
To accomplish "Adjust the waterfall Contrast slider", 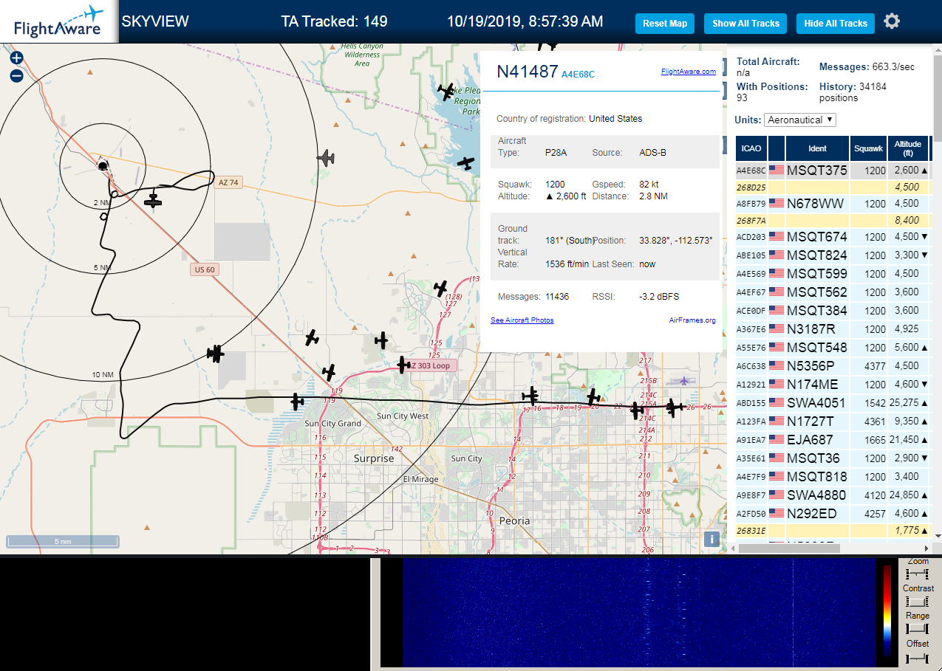I will click(x=917, y=602).
